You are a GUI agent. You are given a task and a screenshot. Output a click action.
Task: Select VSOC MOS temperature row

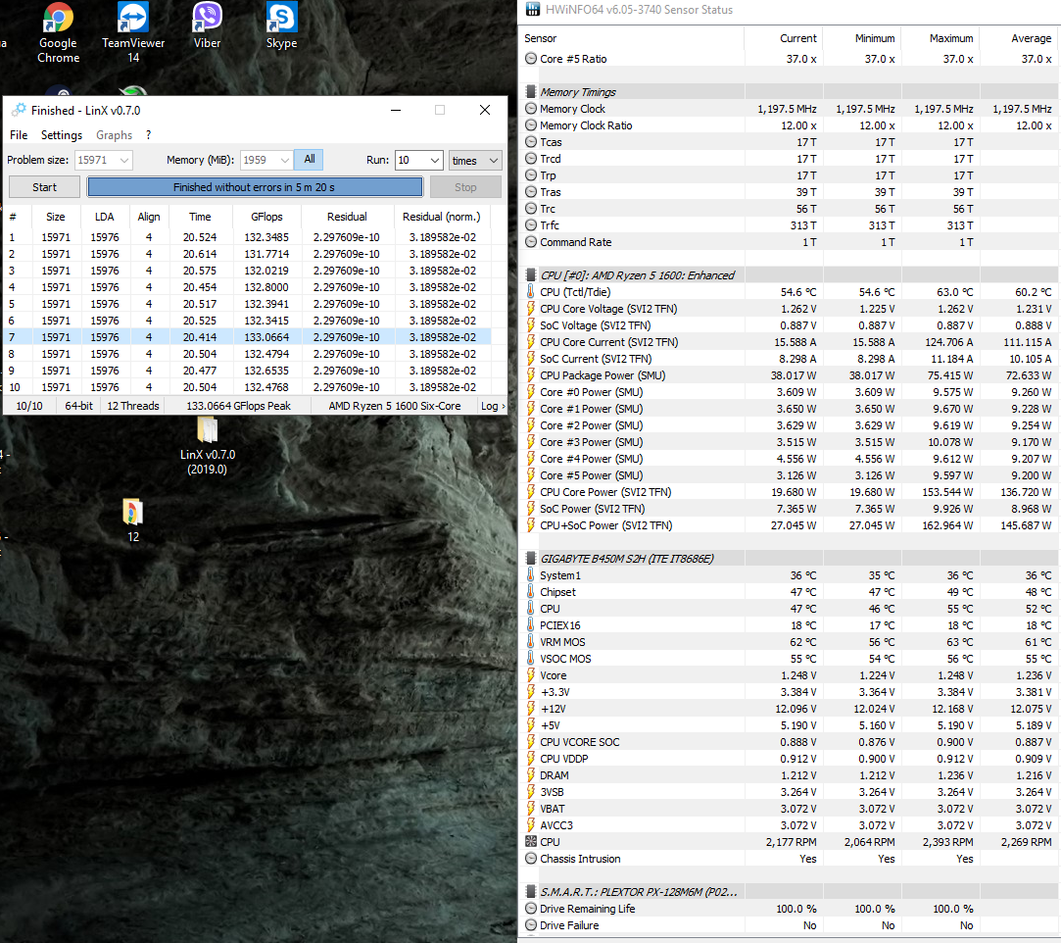pyautogui.click(x=789, y=659)
